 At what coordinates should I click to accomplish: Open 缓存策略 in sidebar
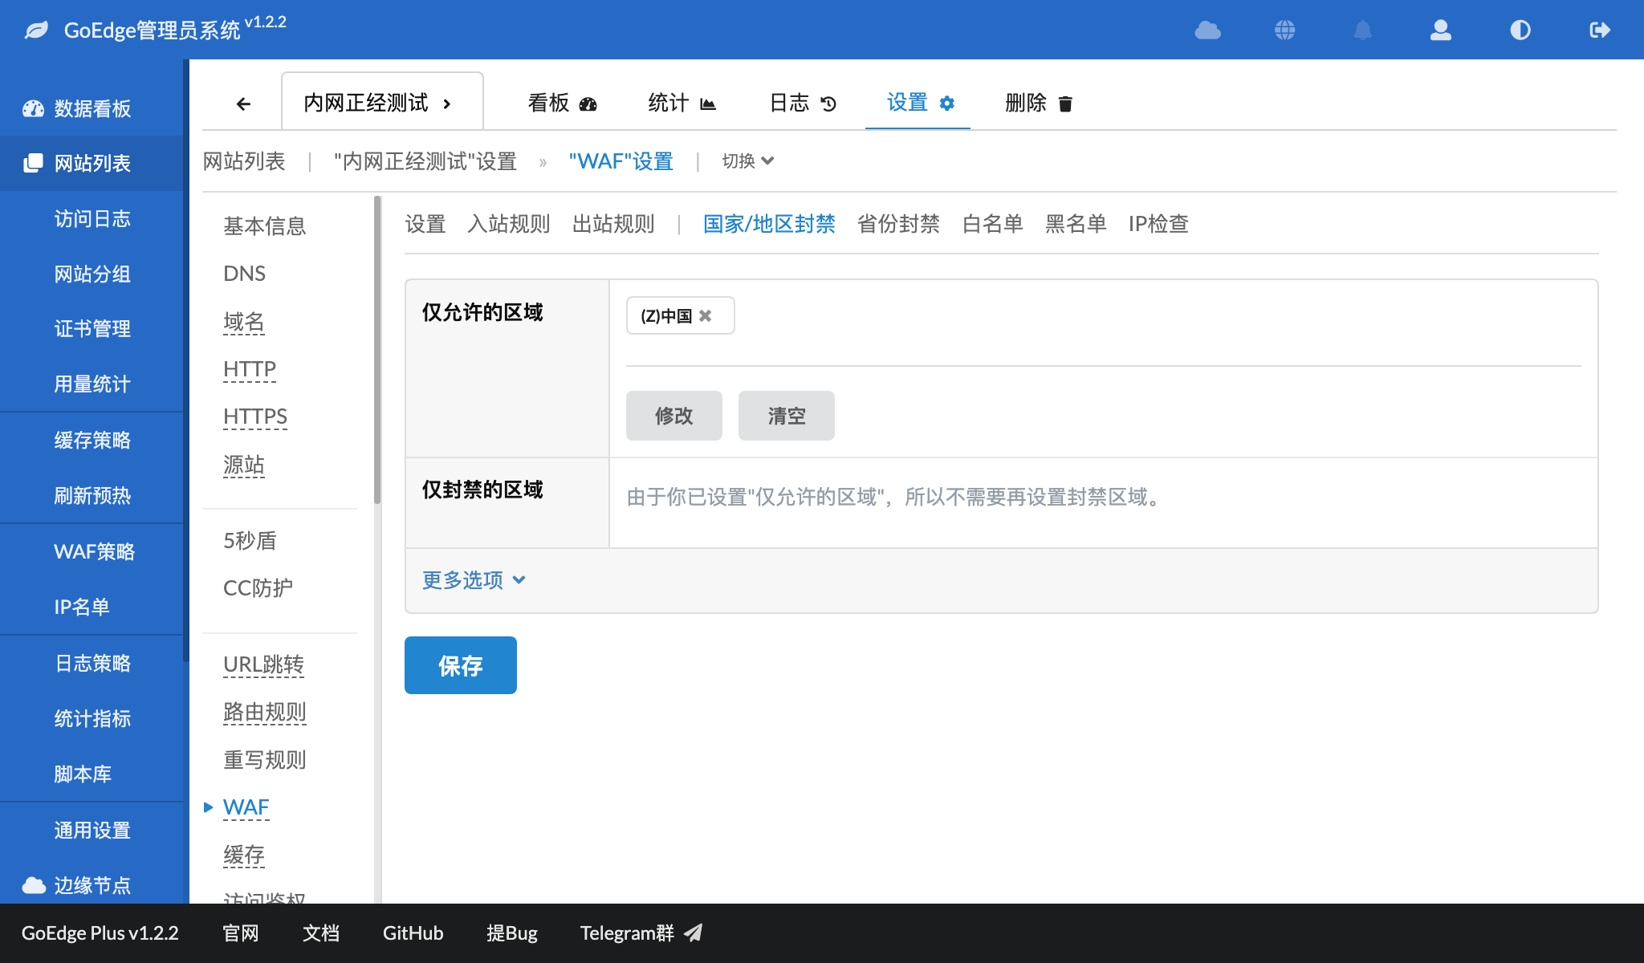(x=92, y=440)
